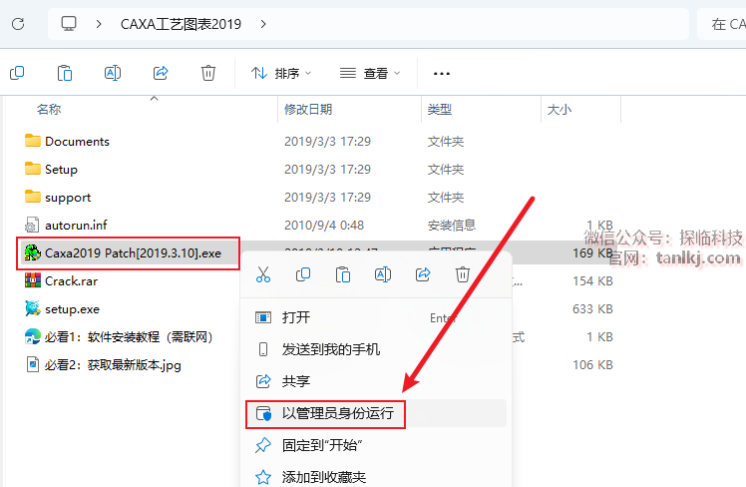Screen dimensions: 746x487
Task: Select the autorun.inf file
Action: pos(76,226)
